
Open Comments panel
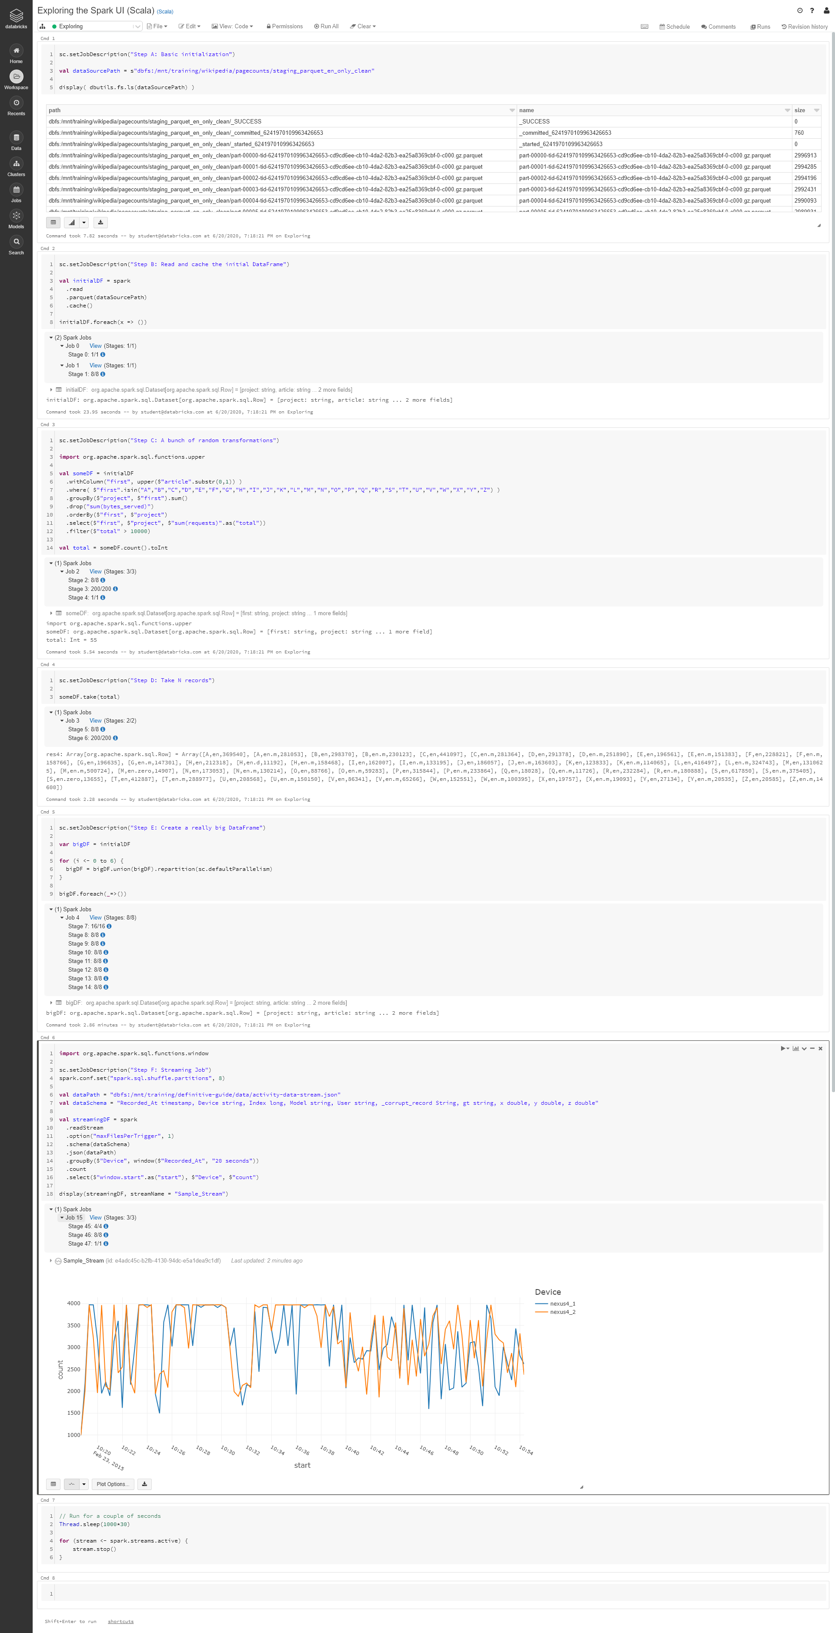(718, 27)
